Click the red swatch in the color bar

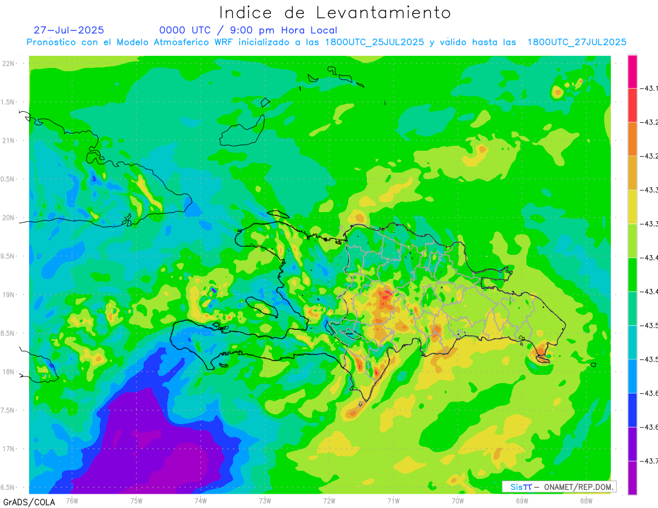pyautogui.click(x=632, y=105)
